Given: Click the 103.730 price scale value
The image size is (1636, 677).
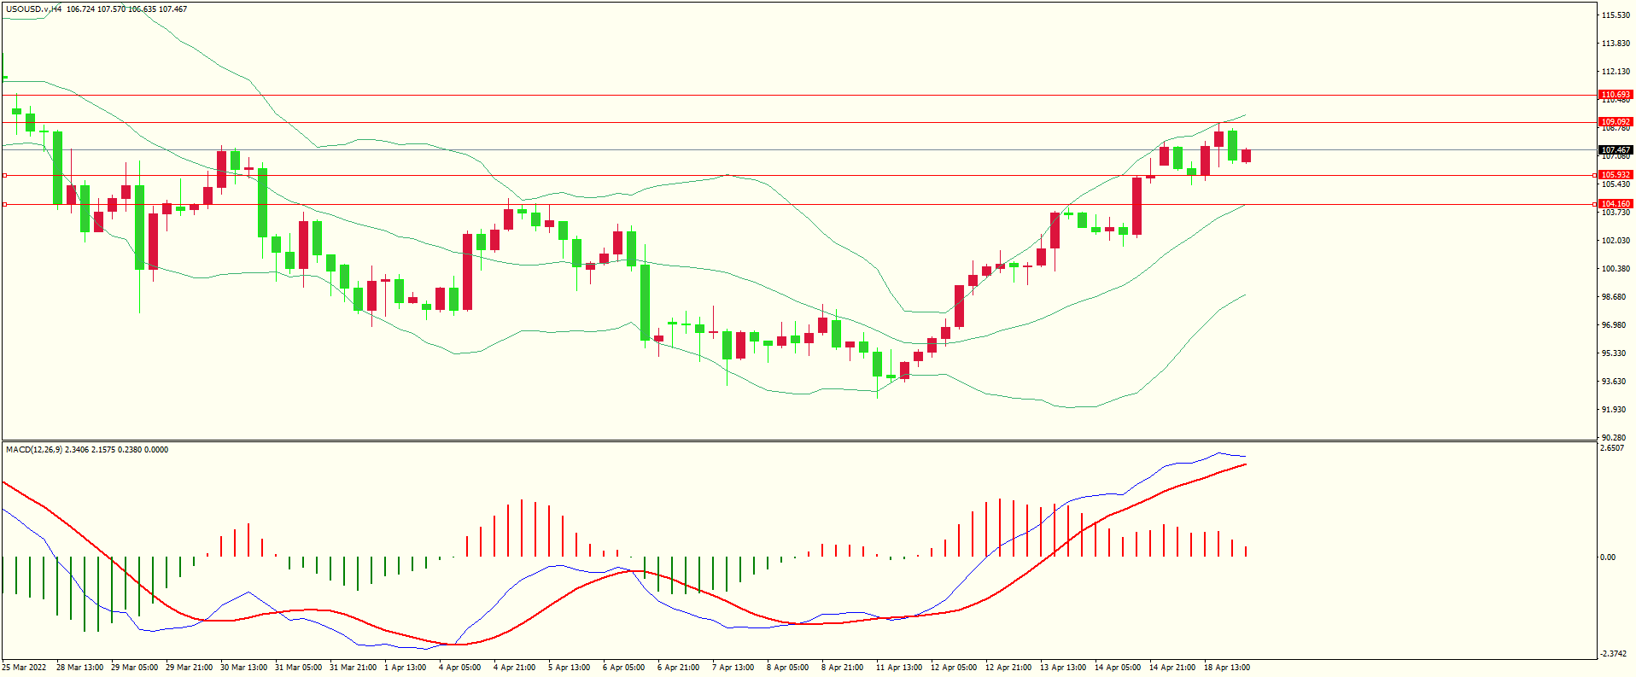Looking at the screenshot, I should pos(1616,213).
